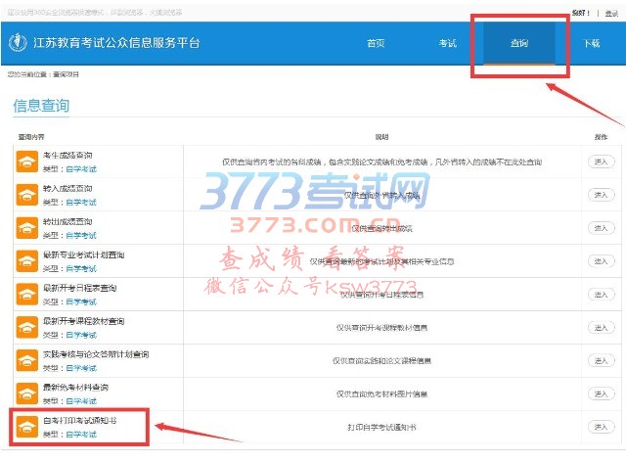Click the 自考打印考试通知书 cap icon

(x=26, y=427)
